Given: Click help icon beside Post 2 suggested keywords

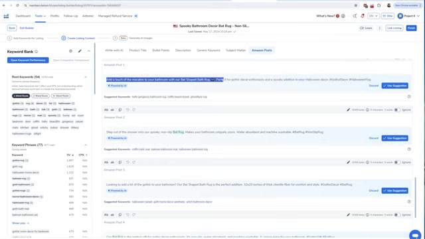Looking at the screenshot, I should (x=409, y=149).
